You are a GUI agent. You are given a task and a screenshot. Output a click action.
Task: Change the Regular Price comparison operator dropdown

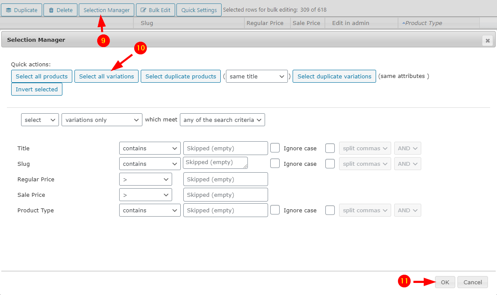tap(145, 179)
